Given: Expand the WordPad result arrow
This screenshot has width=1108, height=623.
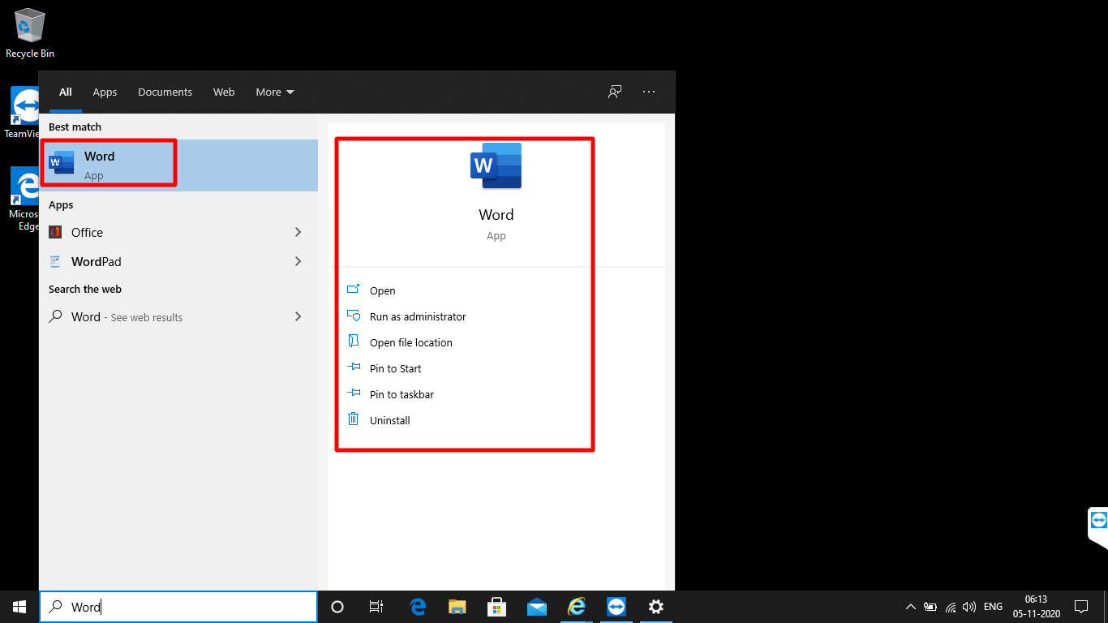Looking at the screenshot, I should [298, 261].
